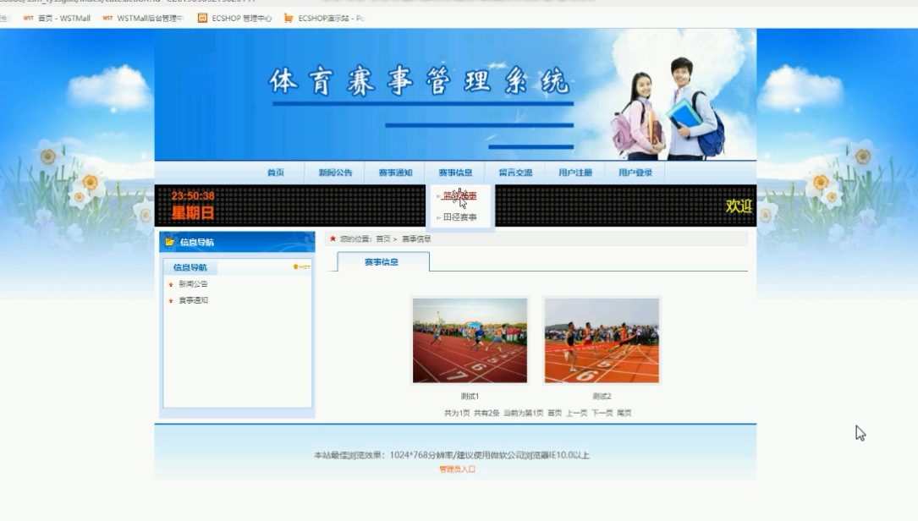
Task: Switch to the 赛事信息 tab
Action: coord(383,261)
